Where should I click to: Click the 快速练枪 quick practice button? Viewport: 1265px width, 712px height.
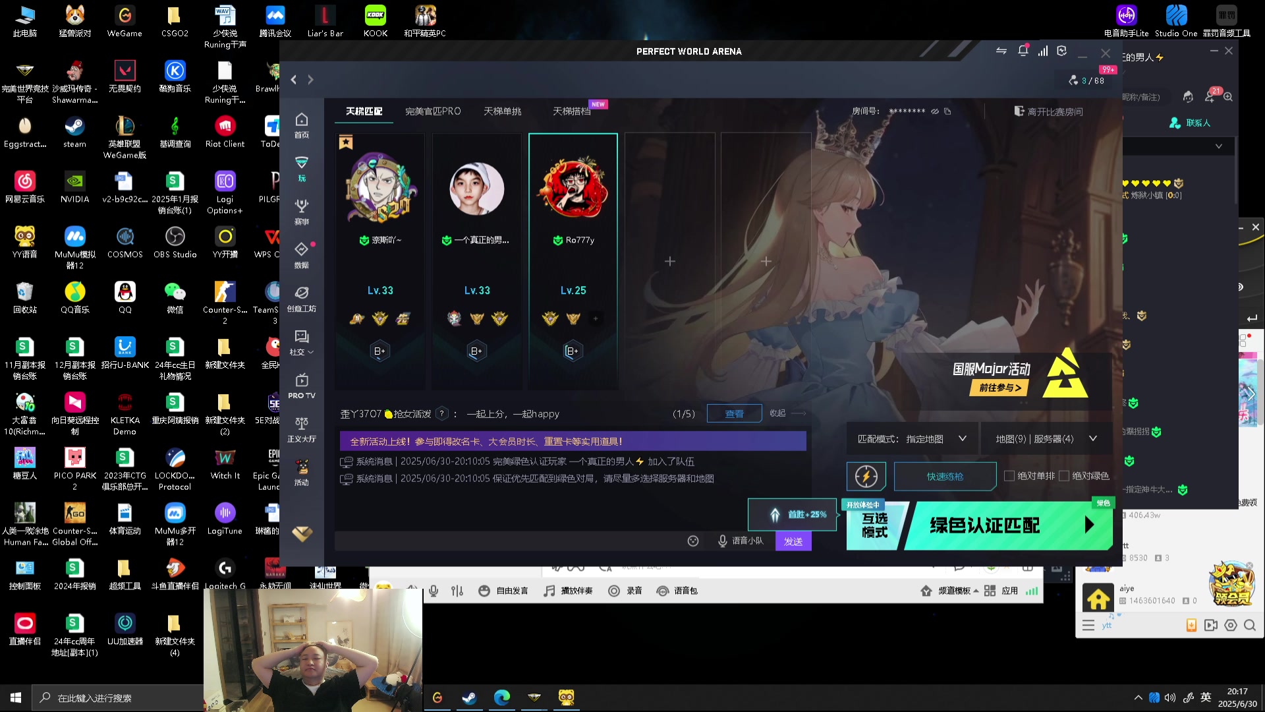[945, 476]
